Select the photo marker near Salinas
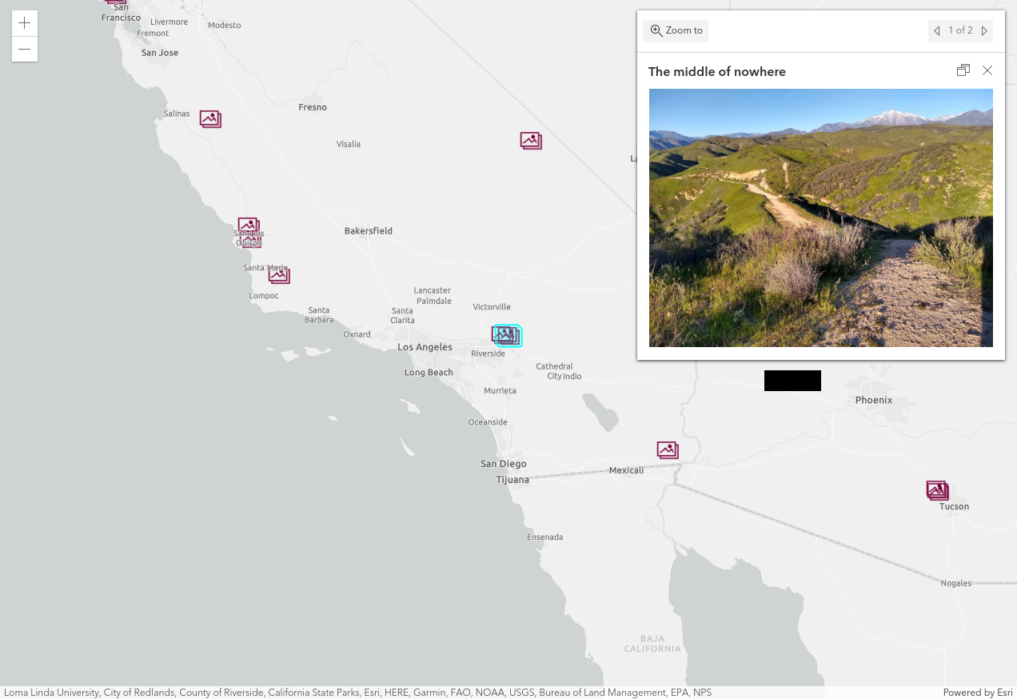Image resolution: width=1017 pixels, height=699 pixels. click(x=210, y=119)
